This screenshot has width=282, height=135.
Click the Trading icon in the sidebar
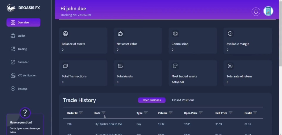[x=13, y=49]
